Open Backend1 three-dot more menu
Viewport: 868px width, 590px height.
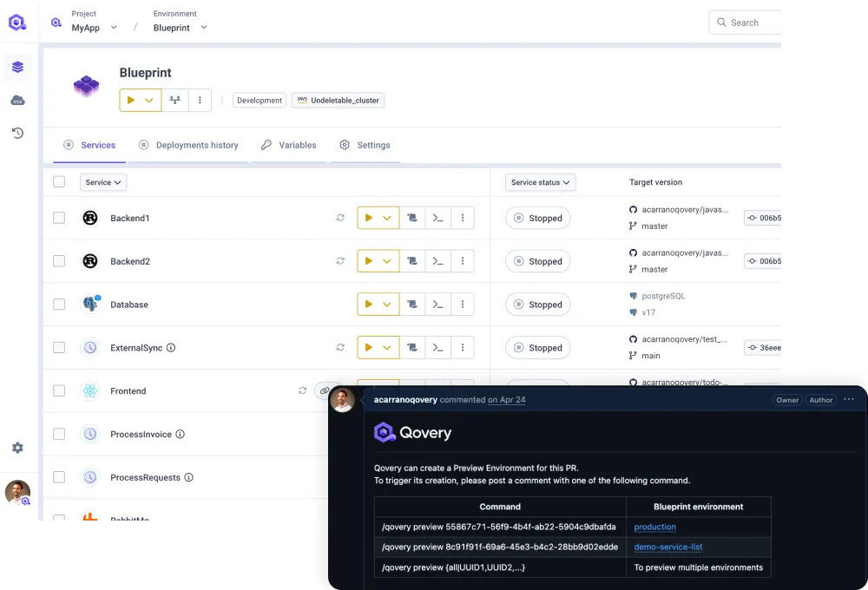tap(463, 218)
